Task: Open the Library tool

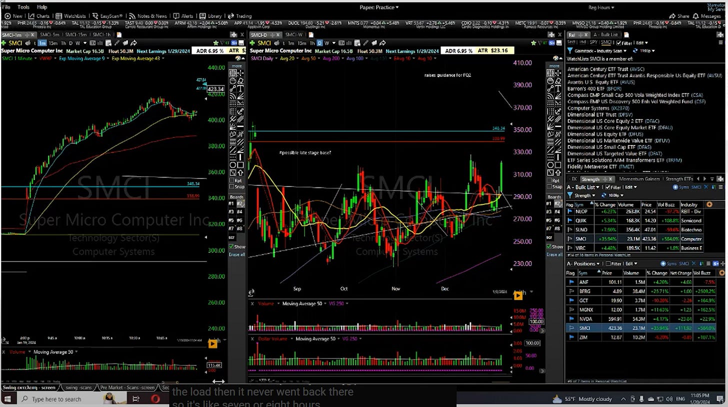Action: (x=210, y=16)
